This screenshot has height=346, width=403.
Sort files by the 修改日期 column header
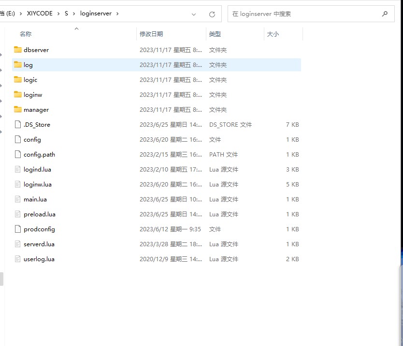tap(151, 34)
